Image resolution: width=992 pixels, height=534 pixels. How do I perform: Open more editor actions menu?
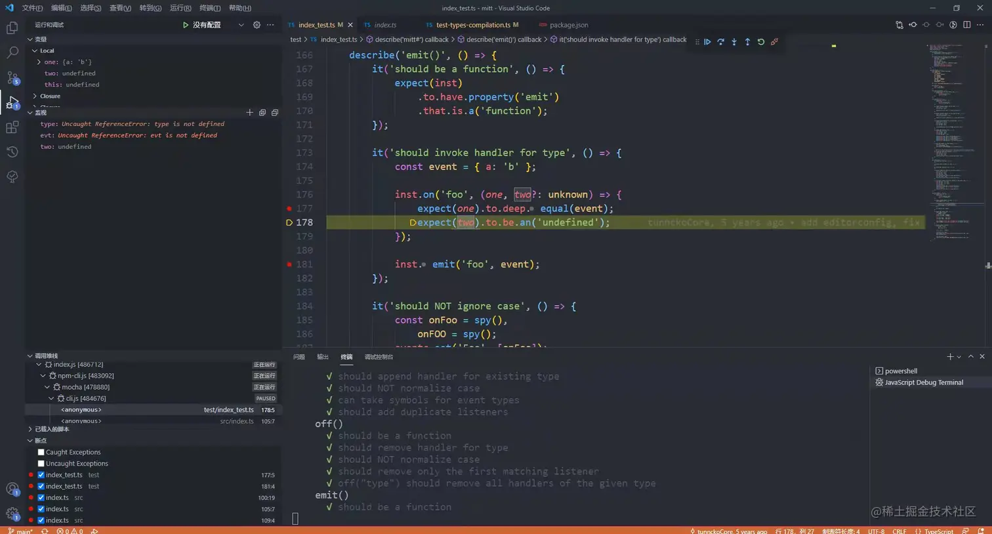tap(980, 25)
